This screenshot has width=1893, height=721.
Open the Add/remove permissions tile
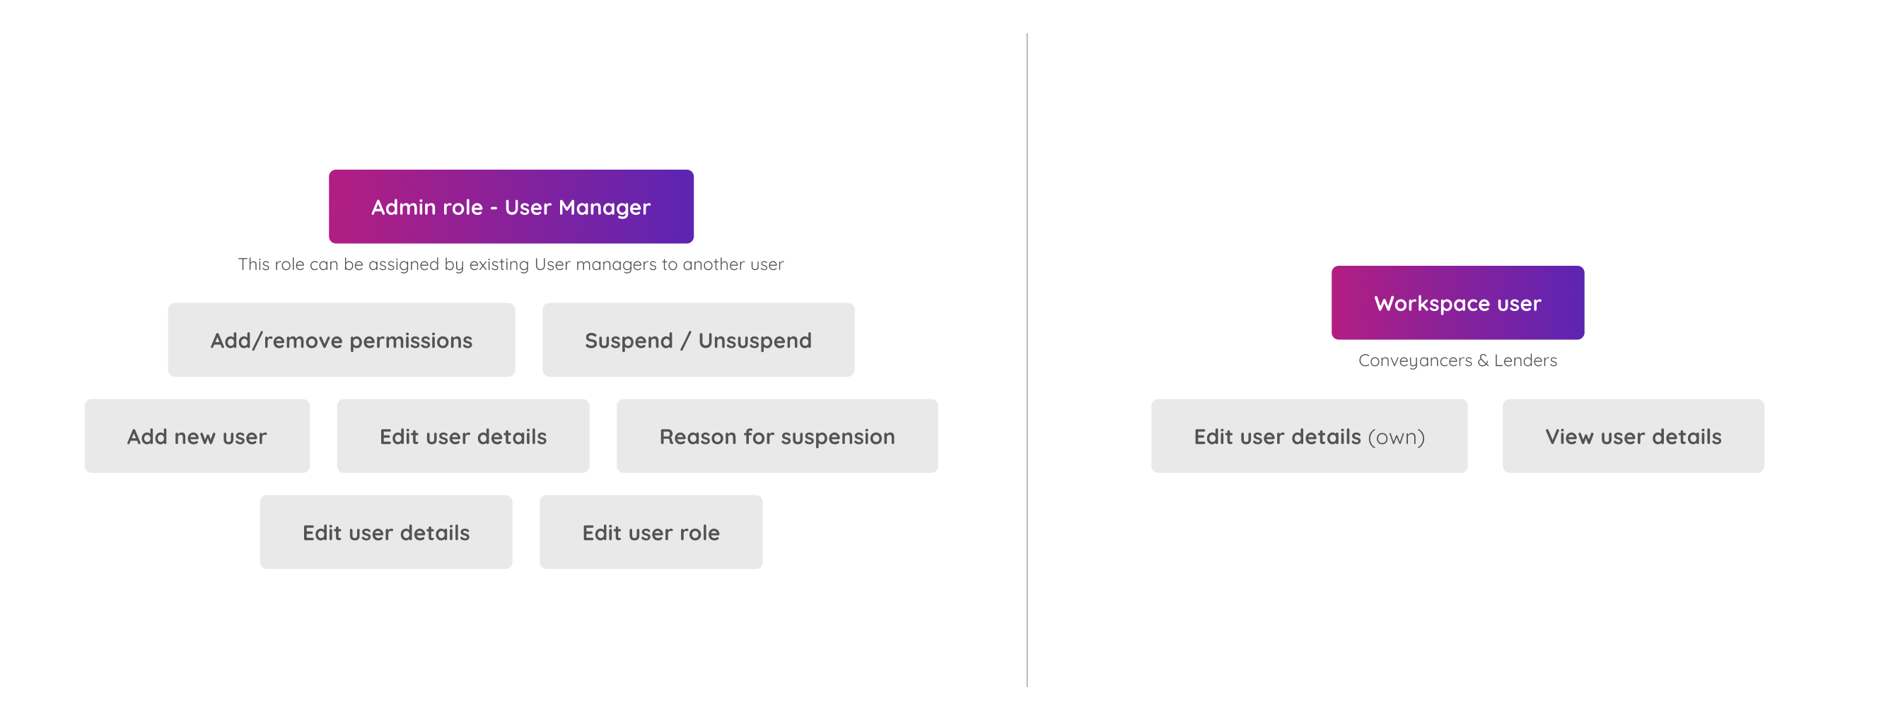coord(341,340)
